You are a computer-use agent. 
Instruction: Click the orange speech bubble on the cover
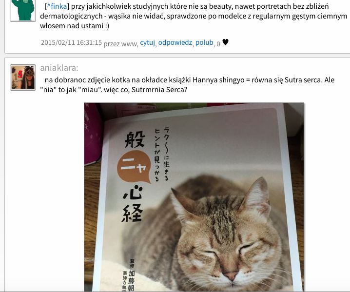(x=134, y=166)
